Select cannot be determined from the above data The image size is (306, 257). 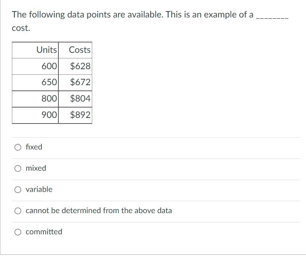click(x=17, y=211)
